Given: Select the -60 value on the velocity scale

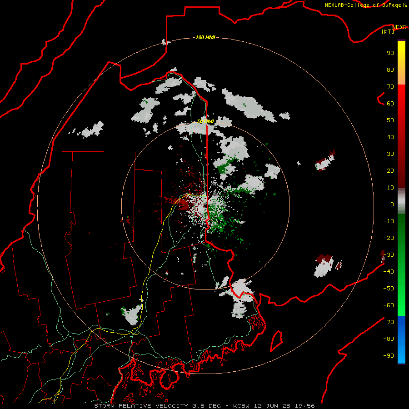Looking at the screenshot, I should click(x=389, y=305).
